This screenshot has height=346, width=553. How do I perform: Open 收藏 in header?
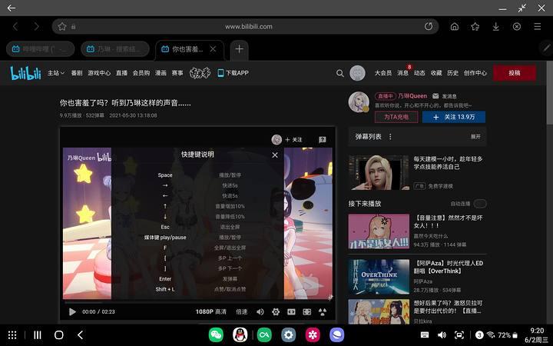pyautogui.click(x=436, y=73)
